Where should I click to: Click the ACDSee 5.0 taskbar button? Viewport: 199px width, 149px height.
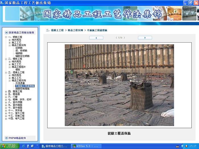click(x=85, y=146)
